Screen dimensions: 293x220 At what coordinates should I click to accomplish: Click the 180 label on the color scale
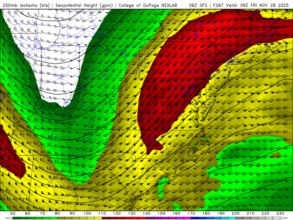coord(206,213)
